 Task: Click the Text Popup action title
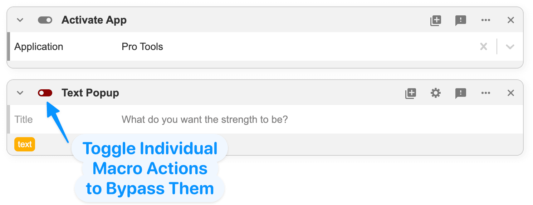(x=90, y=93)
